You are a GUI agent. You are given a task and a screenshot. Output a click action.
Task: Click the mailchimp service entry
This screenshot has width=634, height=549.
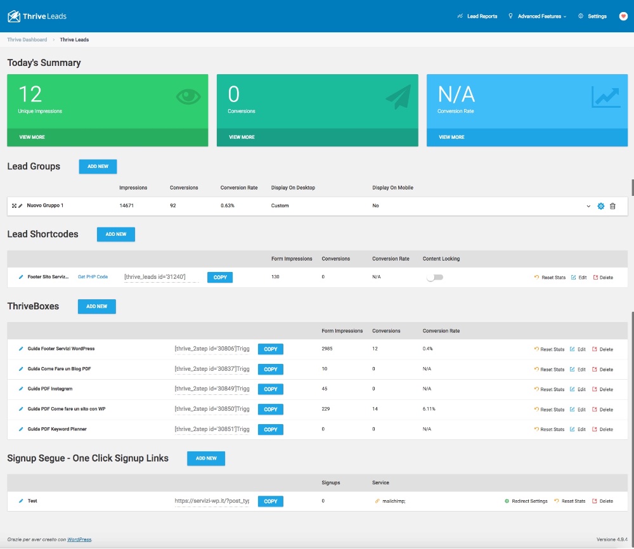(390, 501)
